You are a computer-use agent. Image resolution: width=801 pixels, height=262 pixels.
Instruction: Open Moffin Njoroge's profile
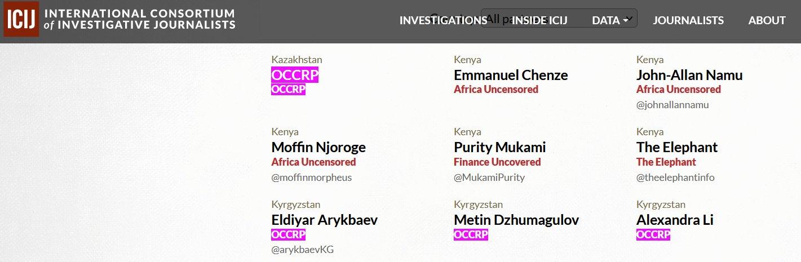(x=318, y=147)
